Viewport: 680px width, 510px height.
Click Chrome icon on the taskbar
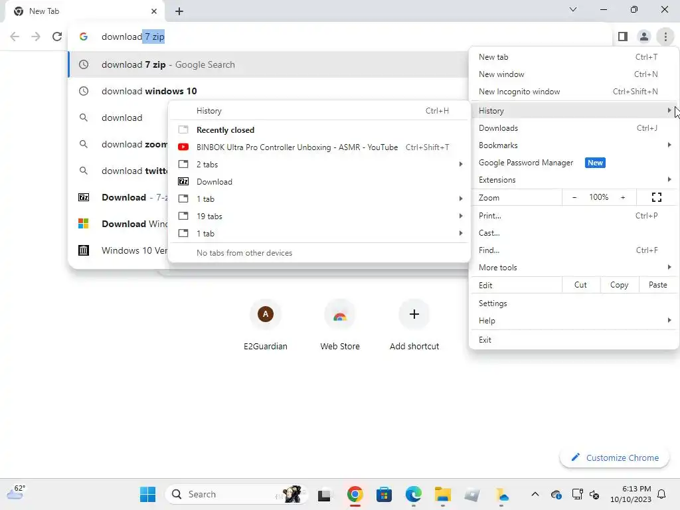(355, 494)
